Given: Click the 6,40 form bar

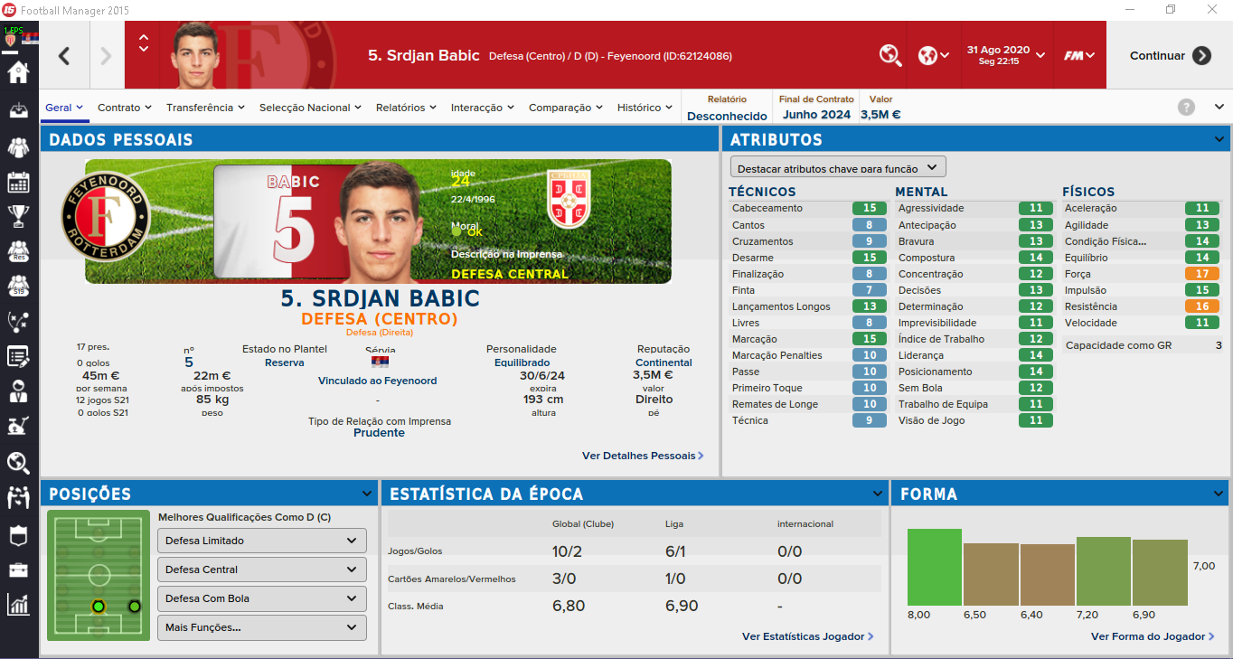Looking at the screenshot, I should click(1048, 574).
